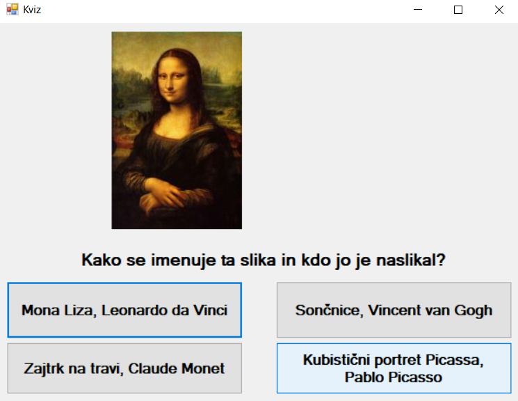The width and height of the screenshot is (518, 401).
Task: Close the Kviz quiz window
Action: (x=499, y=10)
